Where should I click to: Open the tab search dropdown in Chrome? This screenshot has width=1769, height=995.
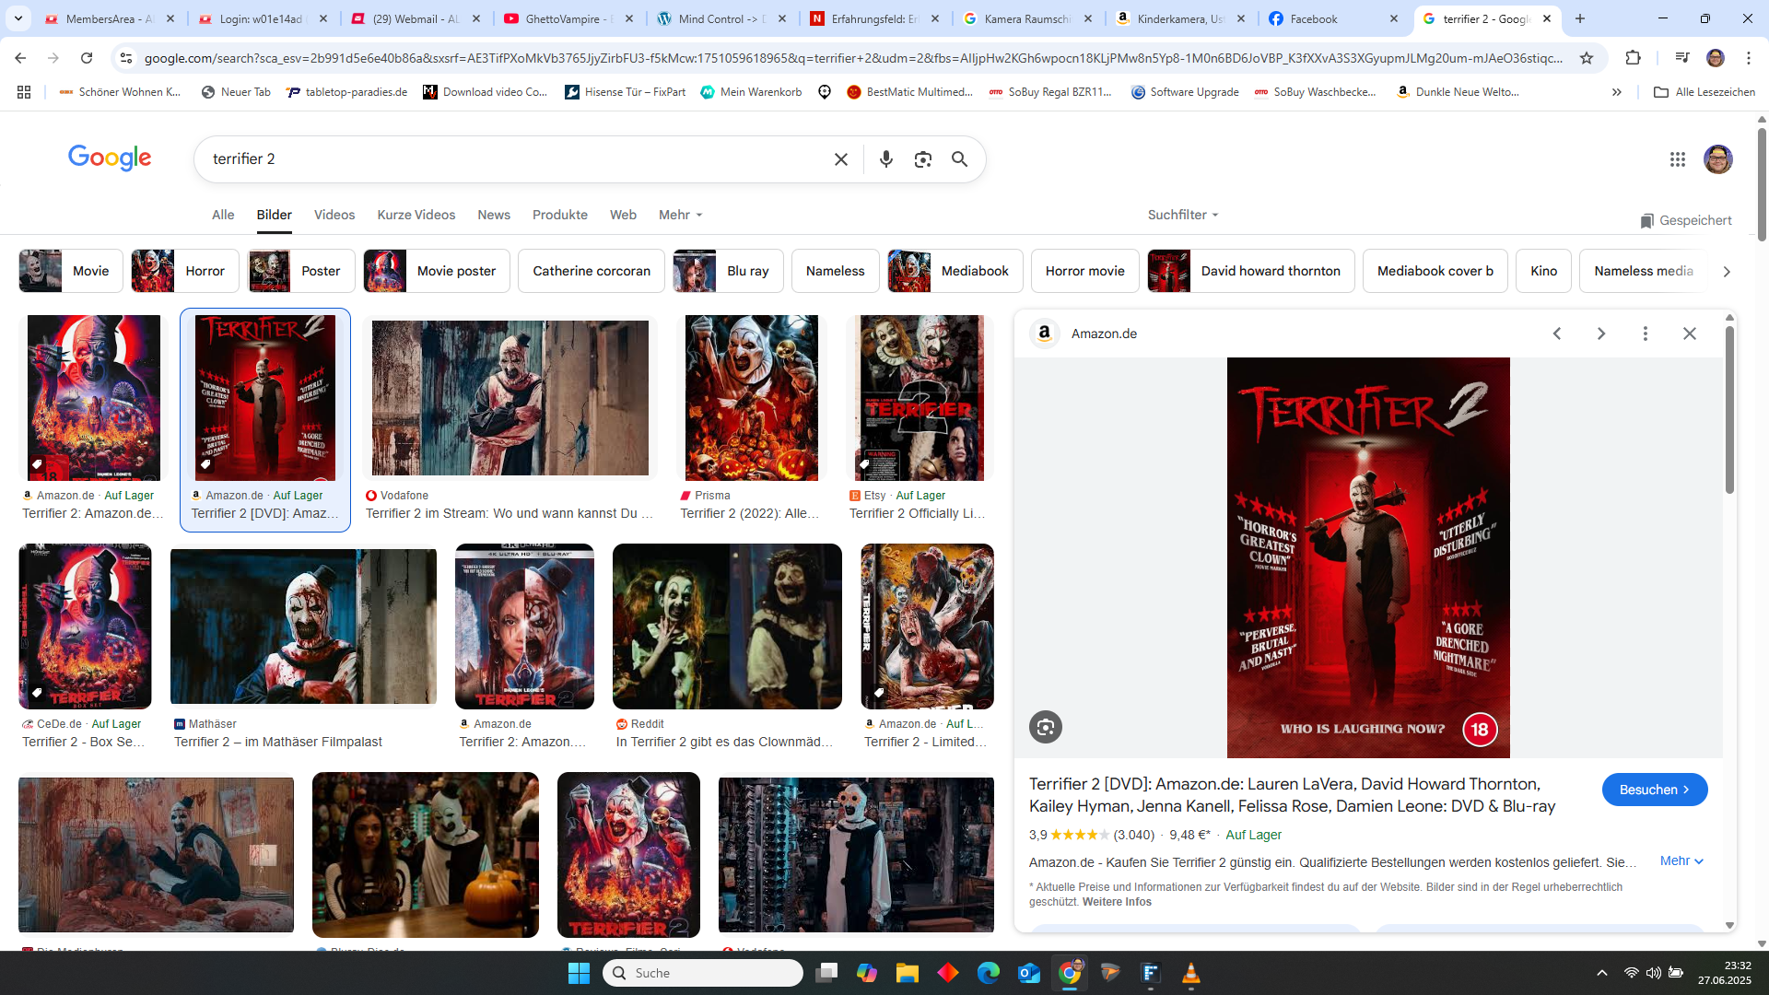click(x=18, y=18)
